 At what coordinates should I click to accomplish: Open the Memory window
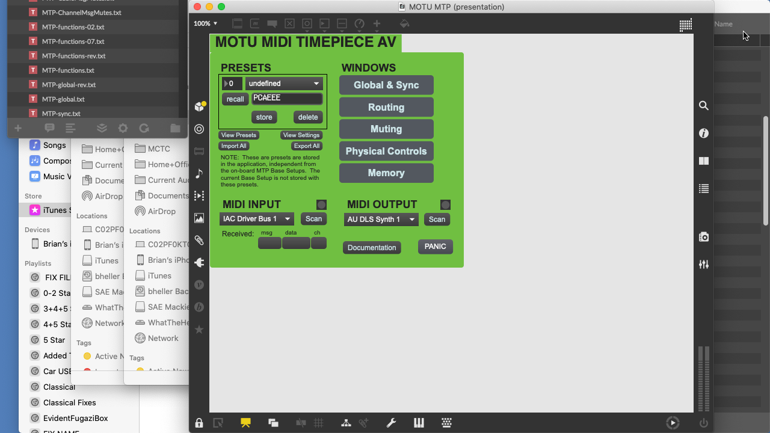click(x=386, y=173)
